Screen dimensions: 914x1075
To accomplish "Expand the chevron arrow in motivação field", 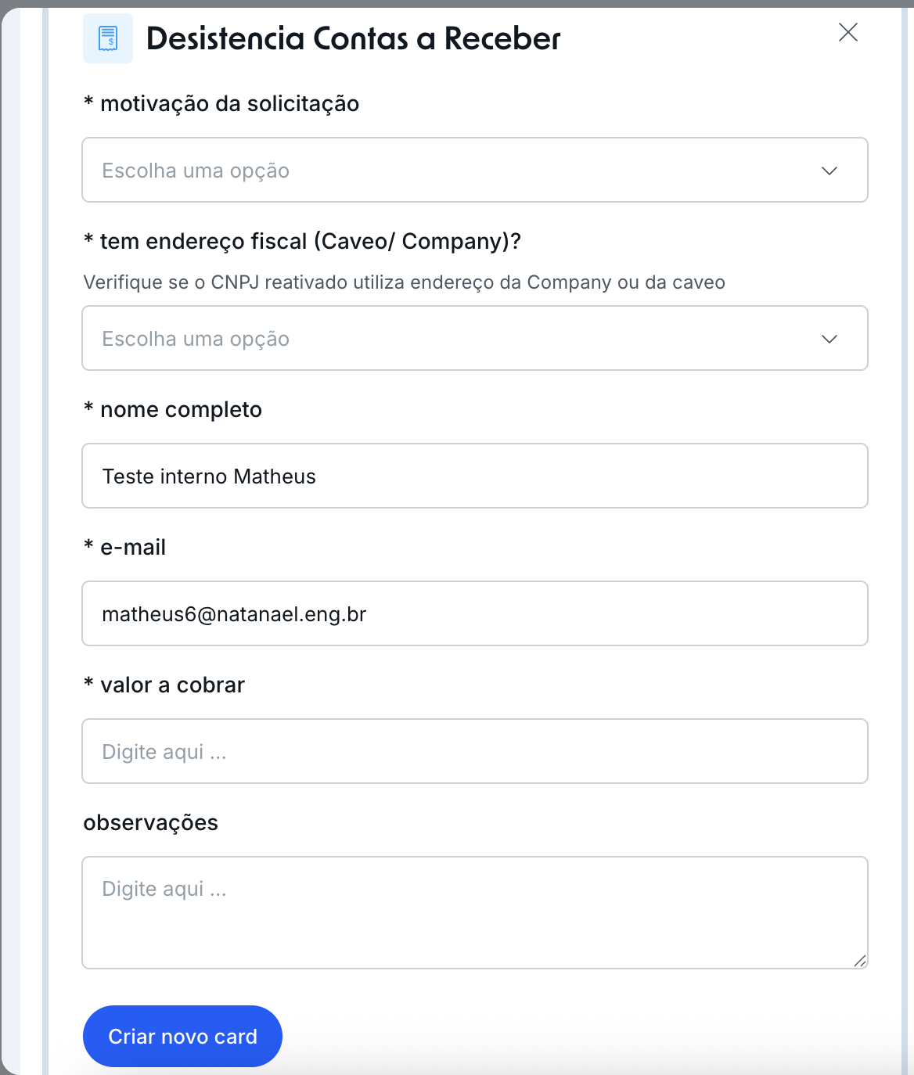I will click(829, 171).
